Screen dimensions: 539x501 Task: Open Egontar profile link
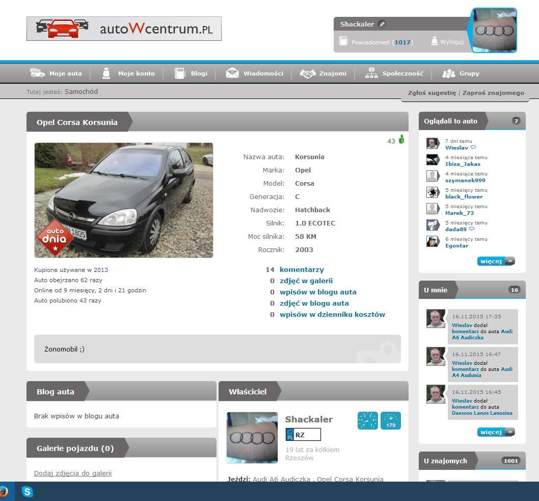(456, 245)
